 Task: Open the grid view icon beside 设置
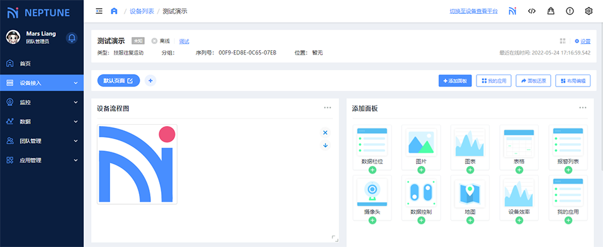[x=563, y=41]
